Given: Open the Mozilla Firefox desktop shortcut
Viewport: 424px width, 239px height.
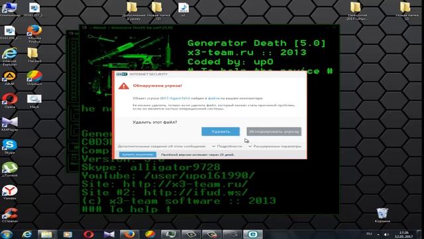Looking at the screenshot, I should [34, 34].
